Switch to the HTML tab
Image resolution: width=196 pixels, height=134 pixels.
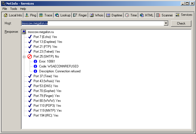point(147,15)
